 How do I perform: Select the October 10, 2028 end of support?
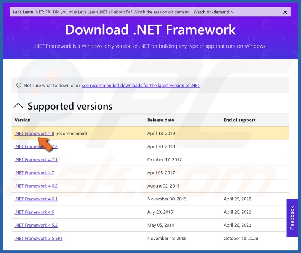tap(241, 238)
